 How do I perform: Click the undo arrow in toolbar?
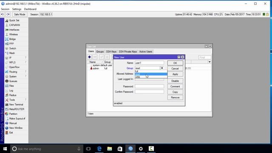click(3, 14)
